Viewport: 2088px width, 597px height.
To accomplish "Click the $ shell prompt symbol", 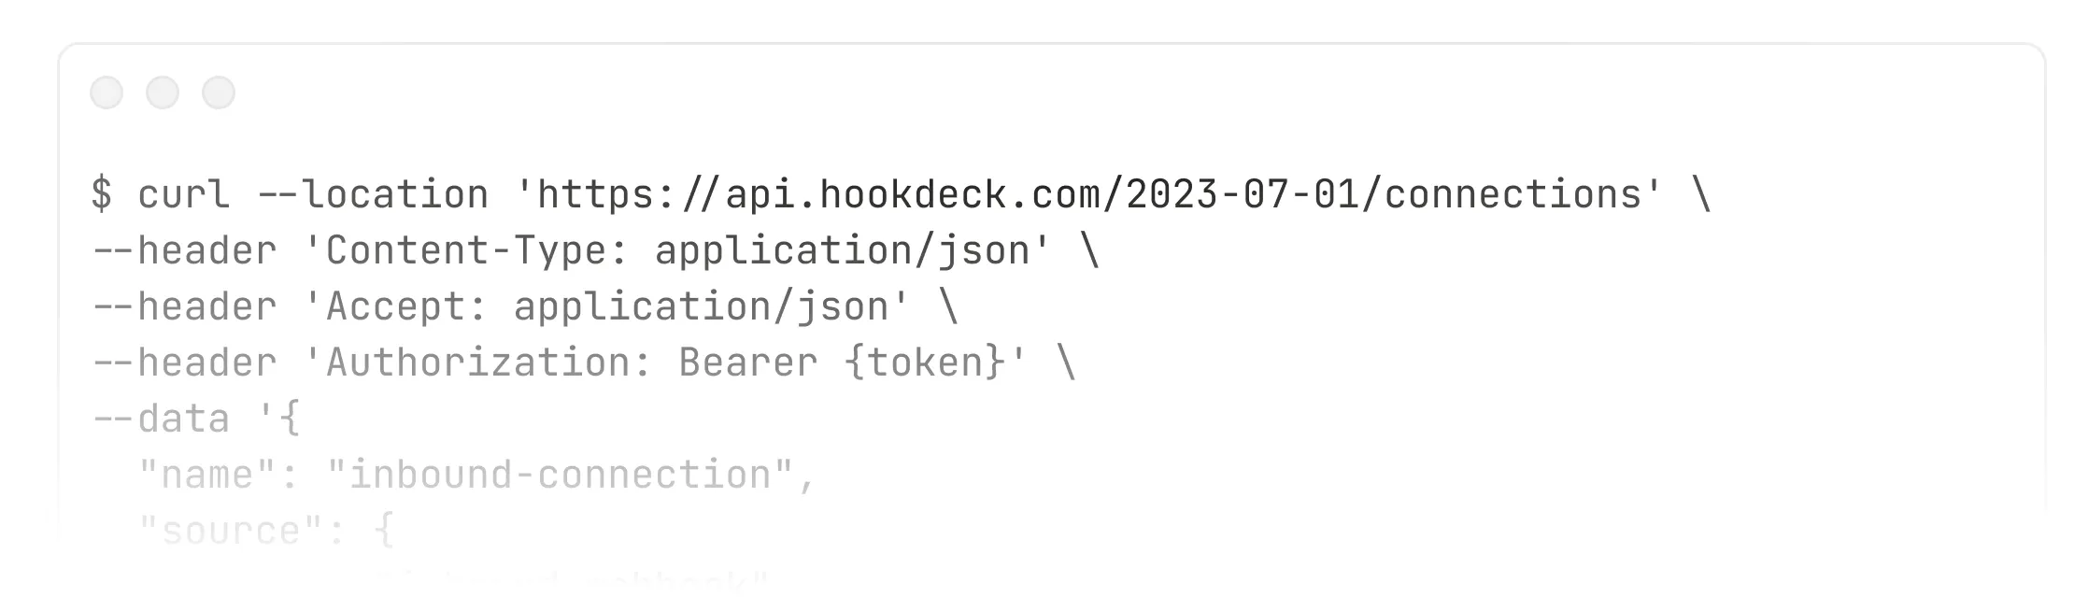I will click(x=102, y=194).
